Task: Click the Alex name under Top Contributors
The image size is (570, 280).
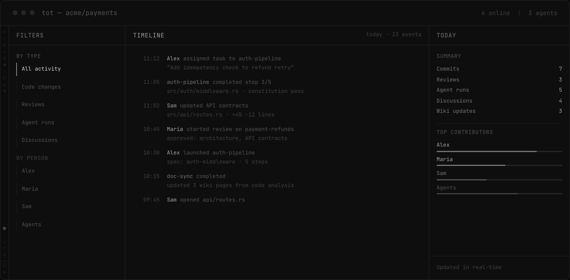Action: click(x=443, y=145)
